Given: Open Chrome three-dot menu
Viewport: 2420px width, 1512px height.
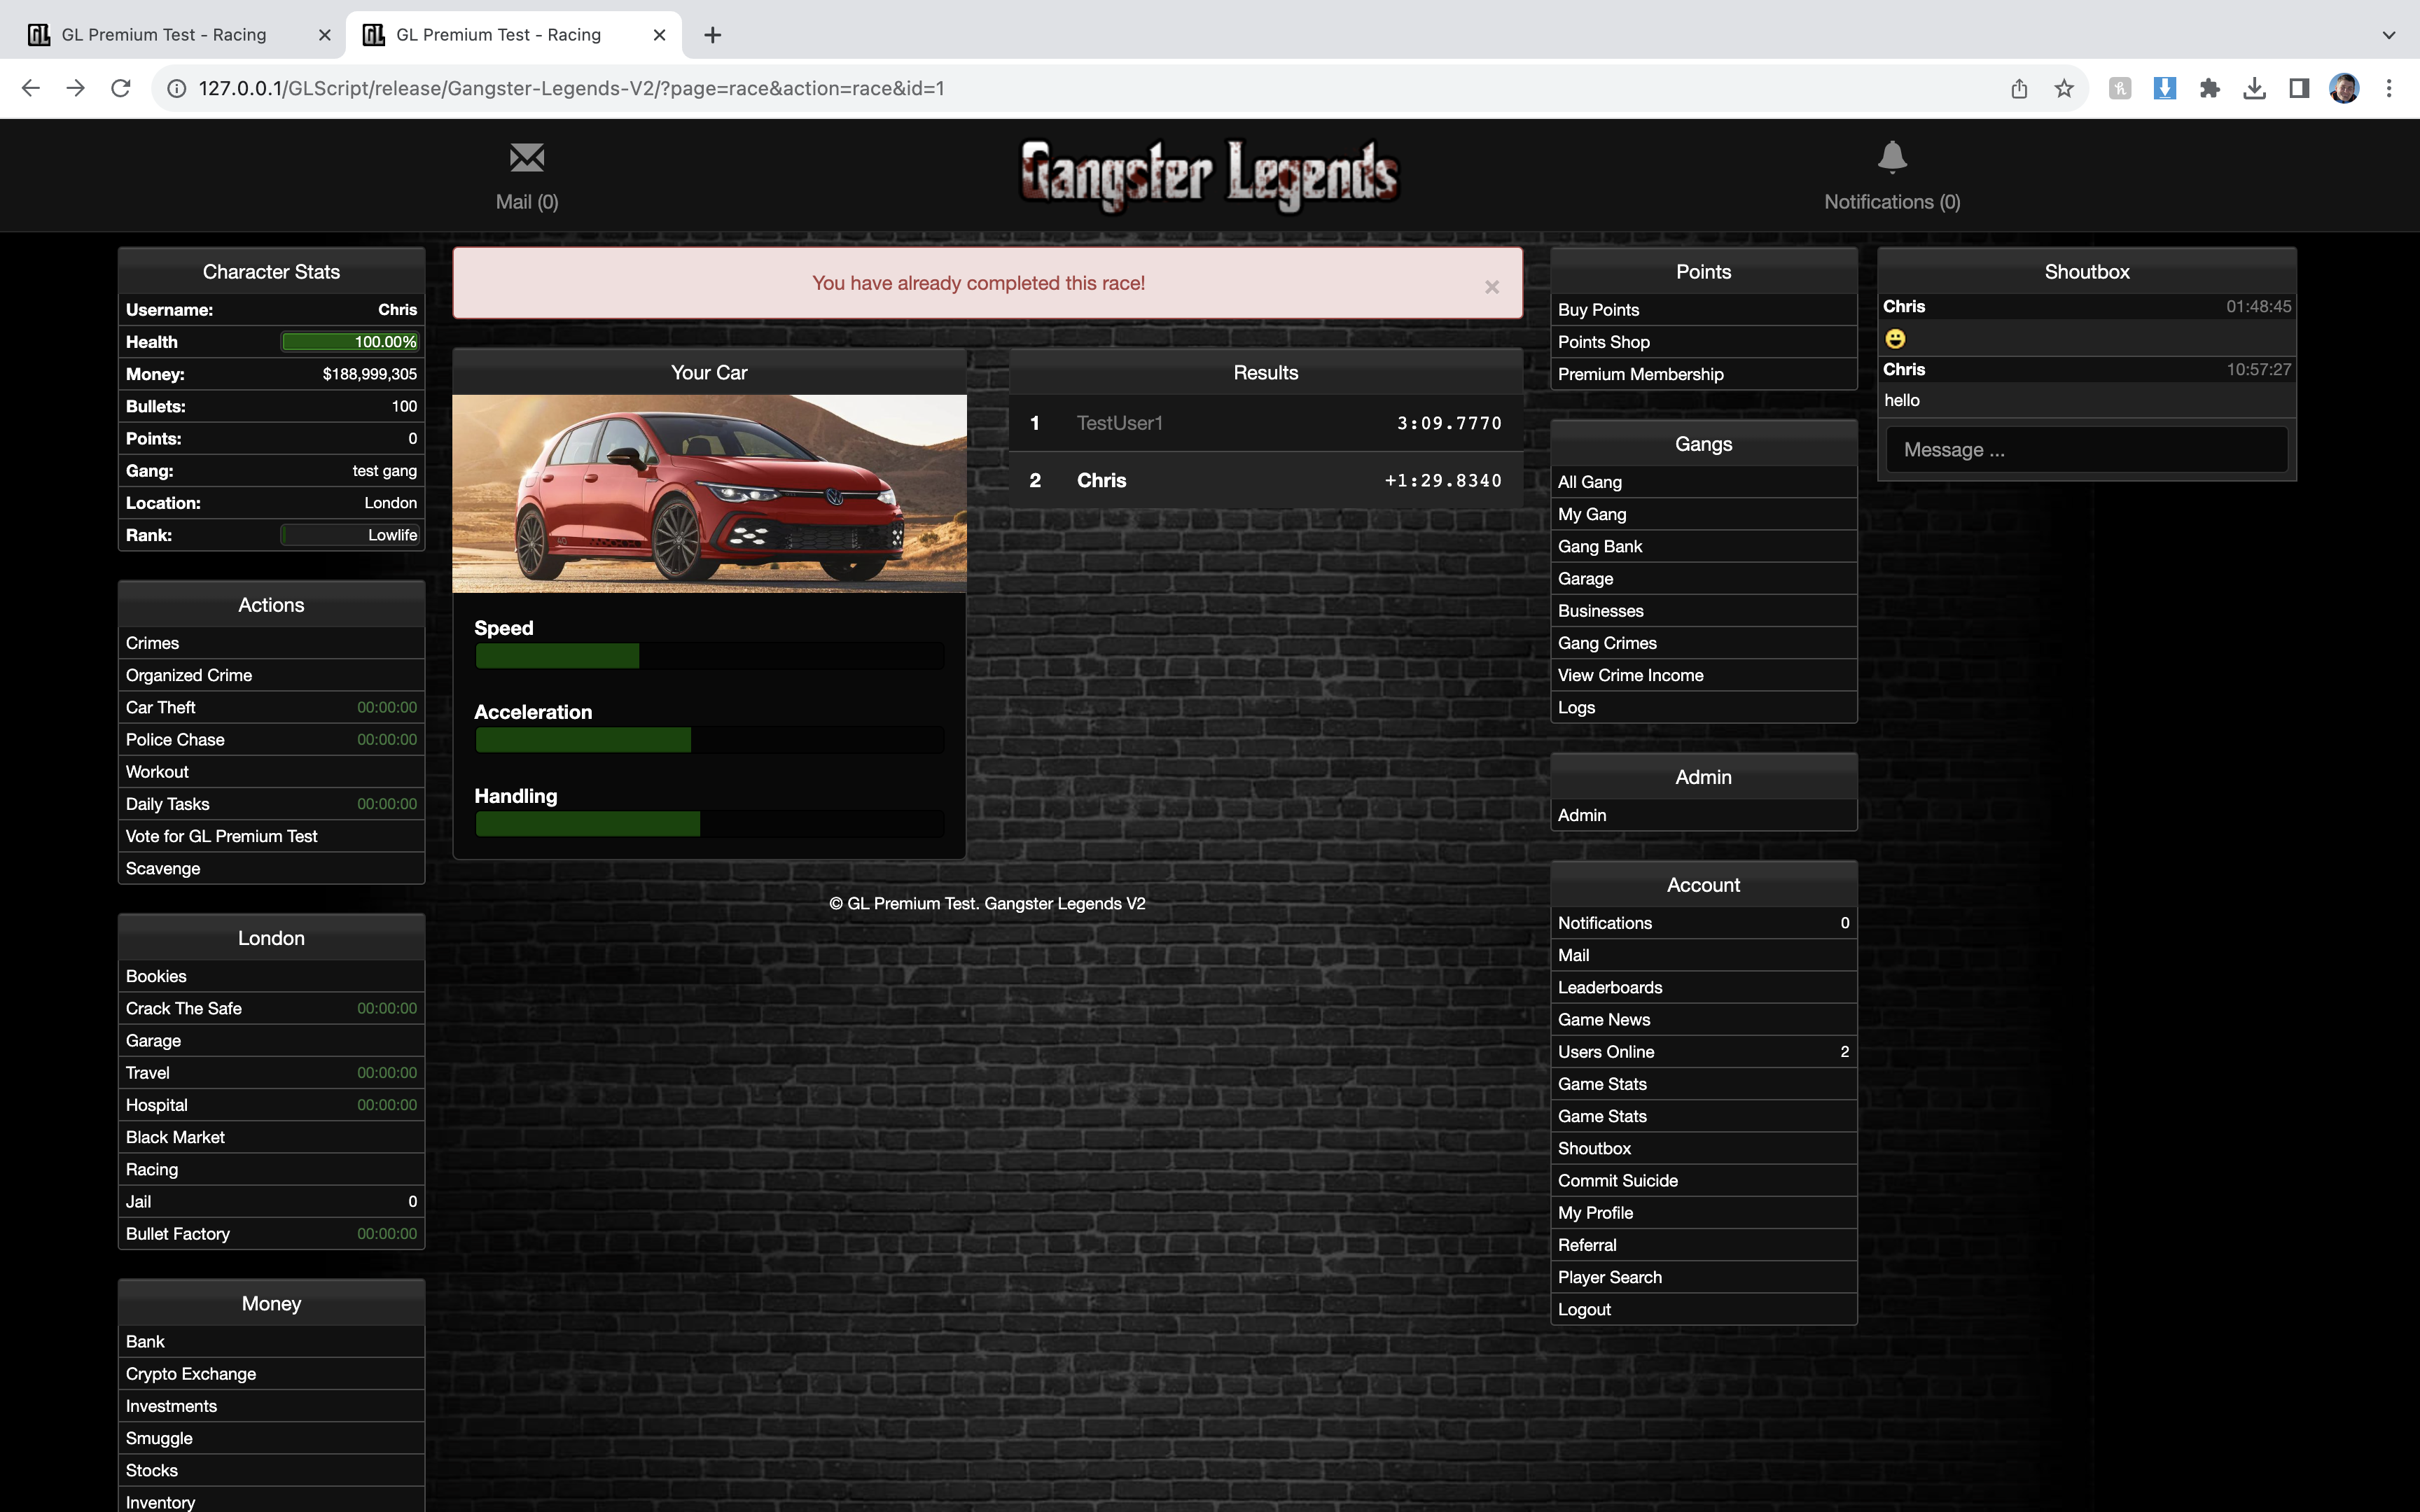Looking at the screenshot, I should pyautogui.click(x=2388, y=89).
